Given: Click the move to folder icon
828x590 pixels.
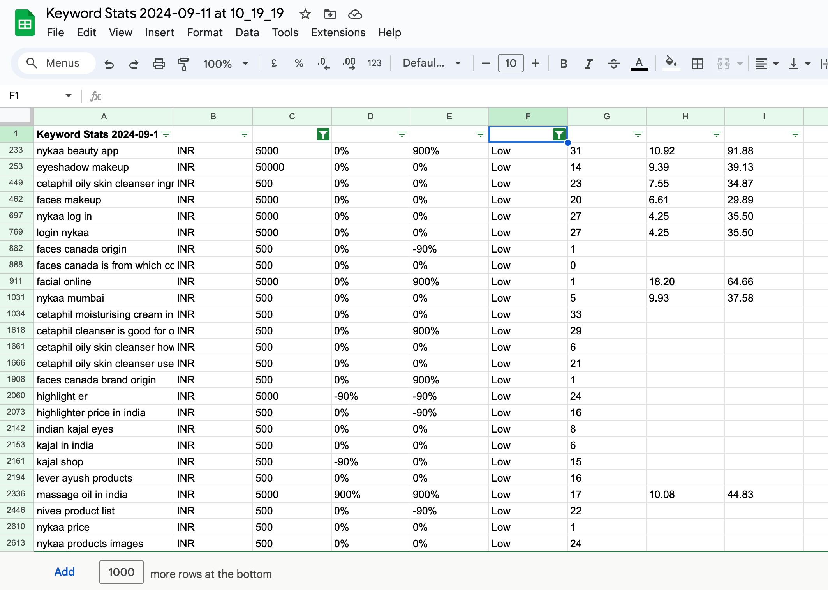Looking at the screenshot, I should pos(330,14).
